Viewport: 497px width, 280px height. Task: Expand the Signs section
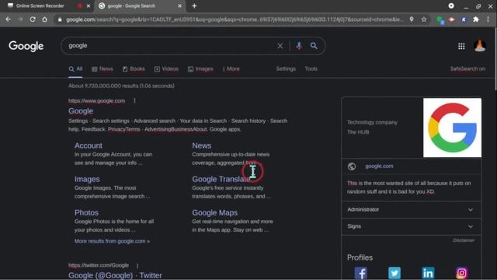click(412, 226)
